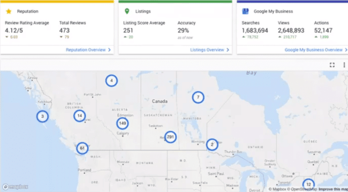Viewport: 348px width, 192px height.
Task: Click the Mapbox logo on the map
Action: tap(16, 187)
